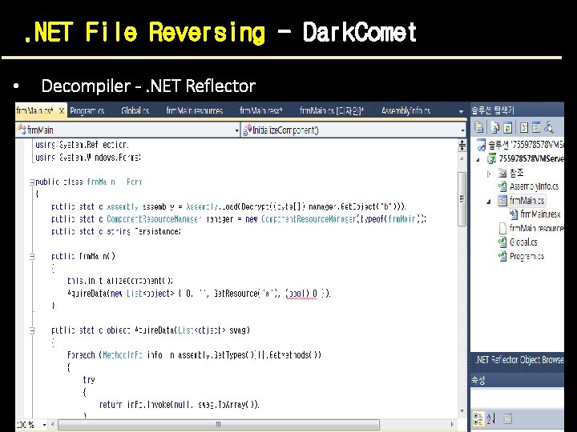Screen dimensions: 577x432
Task: Collapse the public class frmMain code region
Action: point(32,182)
